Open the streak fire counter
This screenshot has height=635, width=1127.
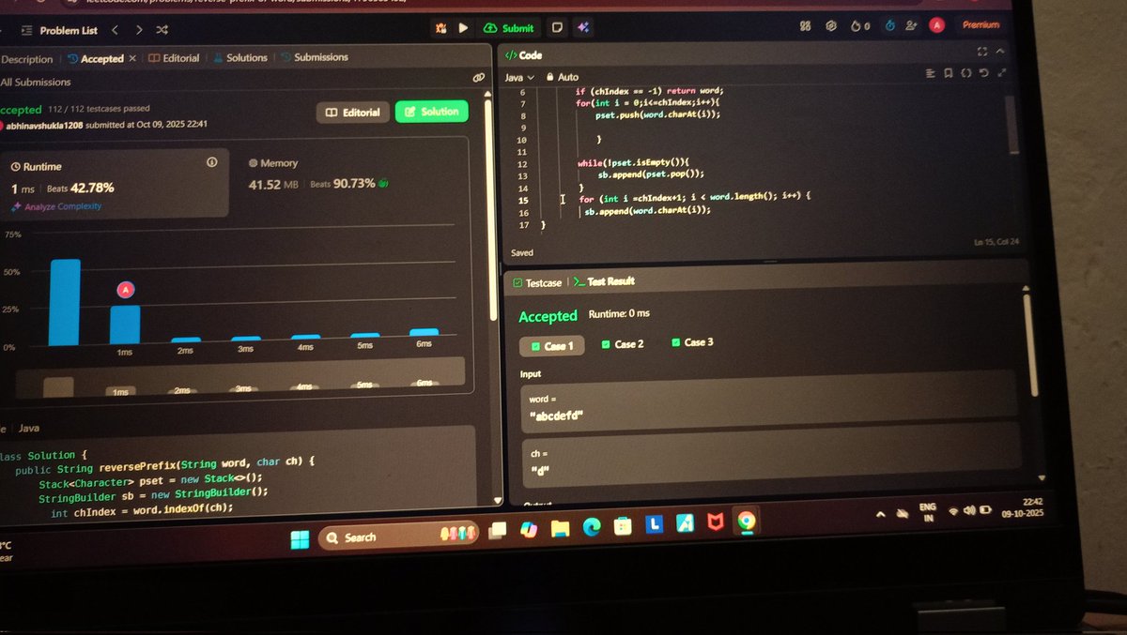(x=859, y=26)
